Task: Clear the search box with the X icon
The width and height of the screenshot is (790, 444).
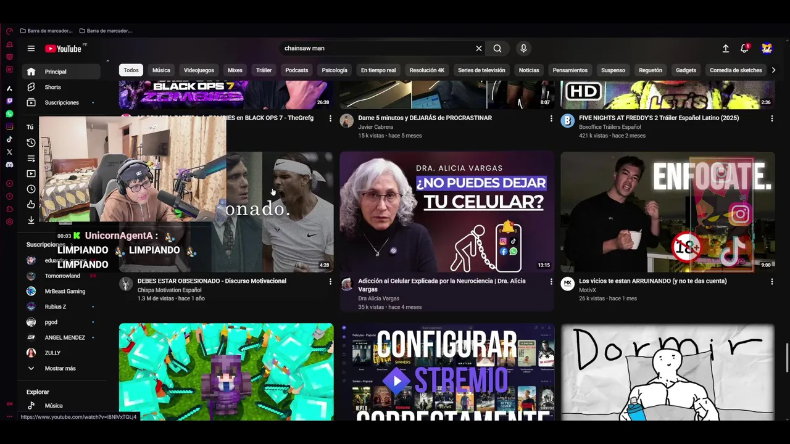Action: (478, 48)
